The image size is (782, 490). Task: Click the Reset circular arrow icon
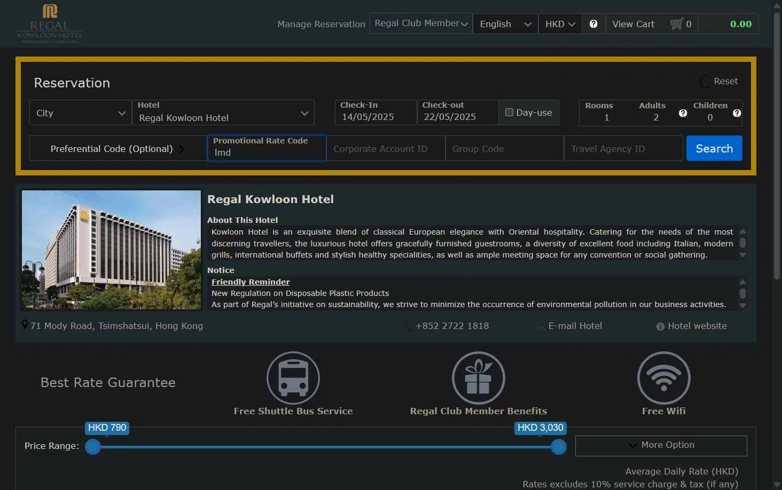pos(705,82)
